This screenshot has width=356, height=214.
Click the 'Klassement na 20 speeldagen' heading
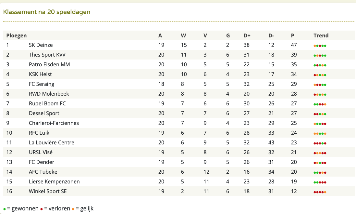pos(47,12)
